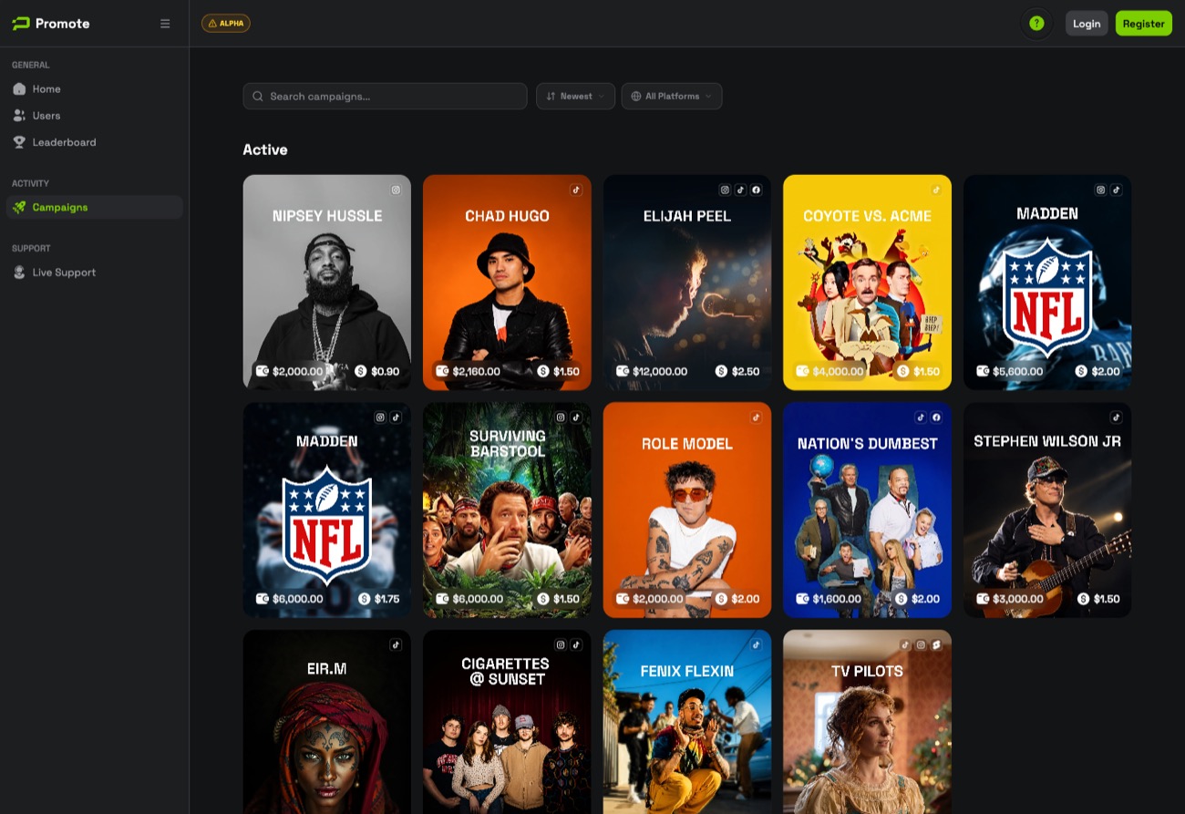The image size is (1185, 814).
Task: Click TikTok icon on Nation's Dumbest card
Action: click(921, 417)
